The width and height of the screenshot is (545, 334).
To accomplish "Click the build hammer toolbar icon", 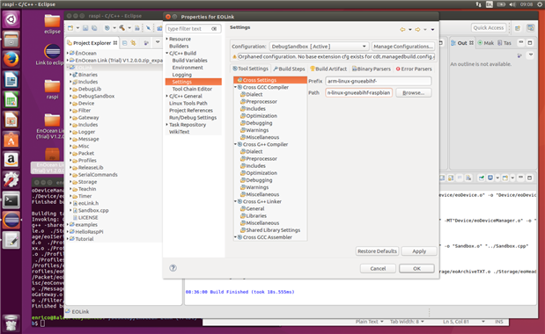I will pos(122,28).
